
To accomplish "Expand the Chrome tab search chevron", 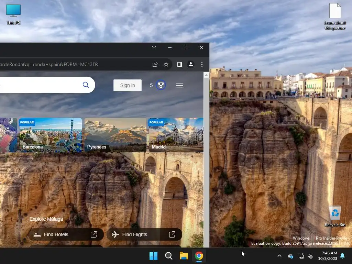I will click(154, 47).
